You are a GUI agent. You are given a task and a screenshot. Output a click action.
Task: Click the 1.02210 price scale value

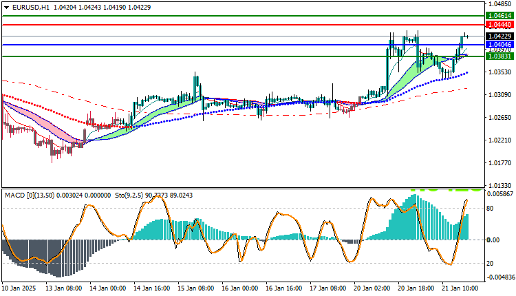click(x=500, y=140)
